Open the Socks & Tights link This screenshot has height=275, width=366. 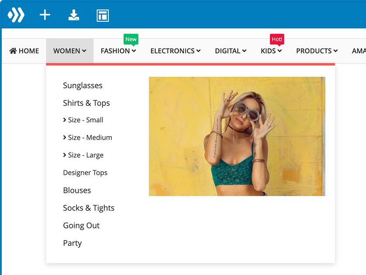point(89,208)
